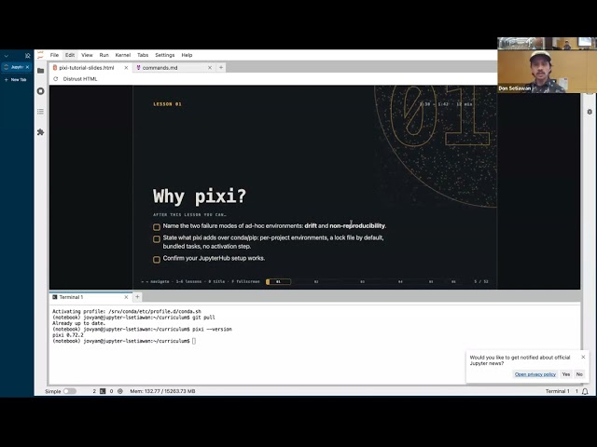Jump to lesson 03 in slide progress bar
The height and width of the screenshot is (447, 597).
click(362, 281)
